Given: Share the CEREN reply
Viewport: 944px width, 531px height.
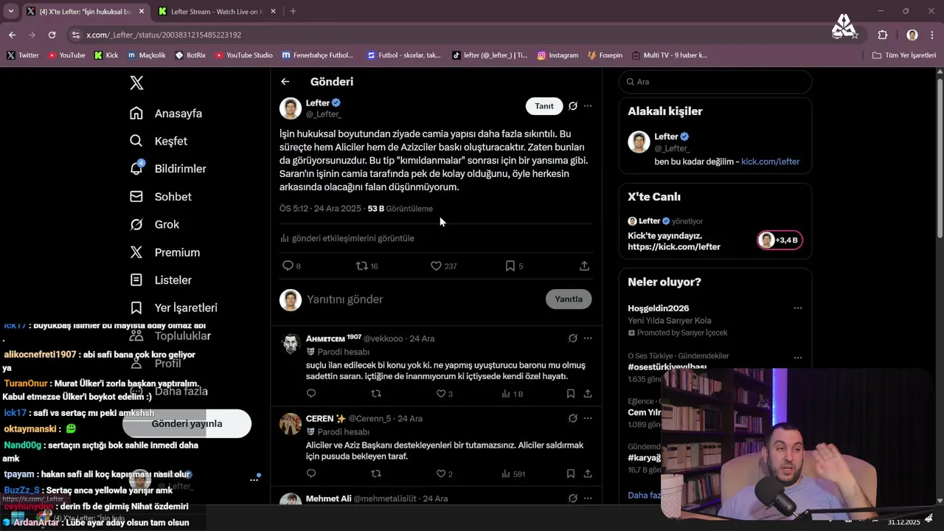Looking at the screenshot, I should pyautogui.click(x=588, y=473).
